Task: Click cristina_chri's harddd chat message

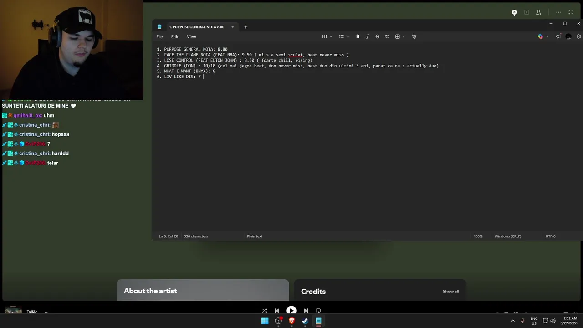Action: (36, 154)
